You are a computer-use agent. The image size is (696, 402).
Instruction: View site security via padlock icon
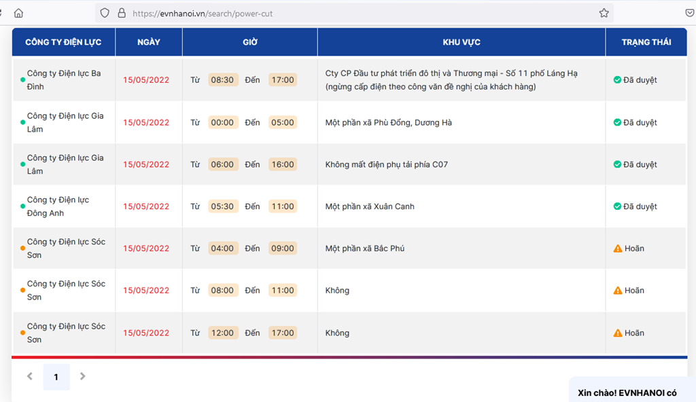click(x=122, y=14)
